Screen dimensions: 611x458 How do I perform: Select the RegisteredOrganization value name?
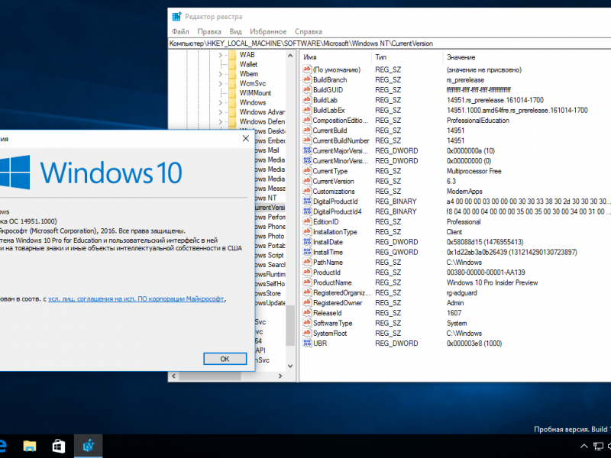click(x=341, y=292)
